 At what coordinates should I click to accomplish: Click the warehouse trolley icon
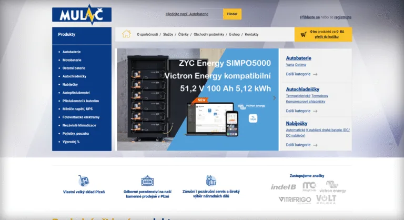point(84,181)
